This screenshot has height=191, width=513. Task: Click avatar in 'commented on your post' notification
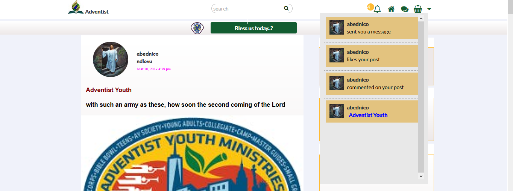[337, 83]
